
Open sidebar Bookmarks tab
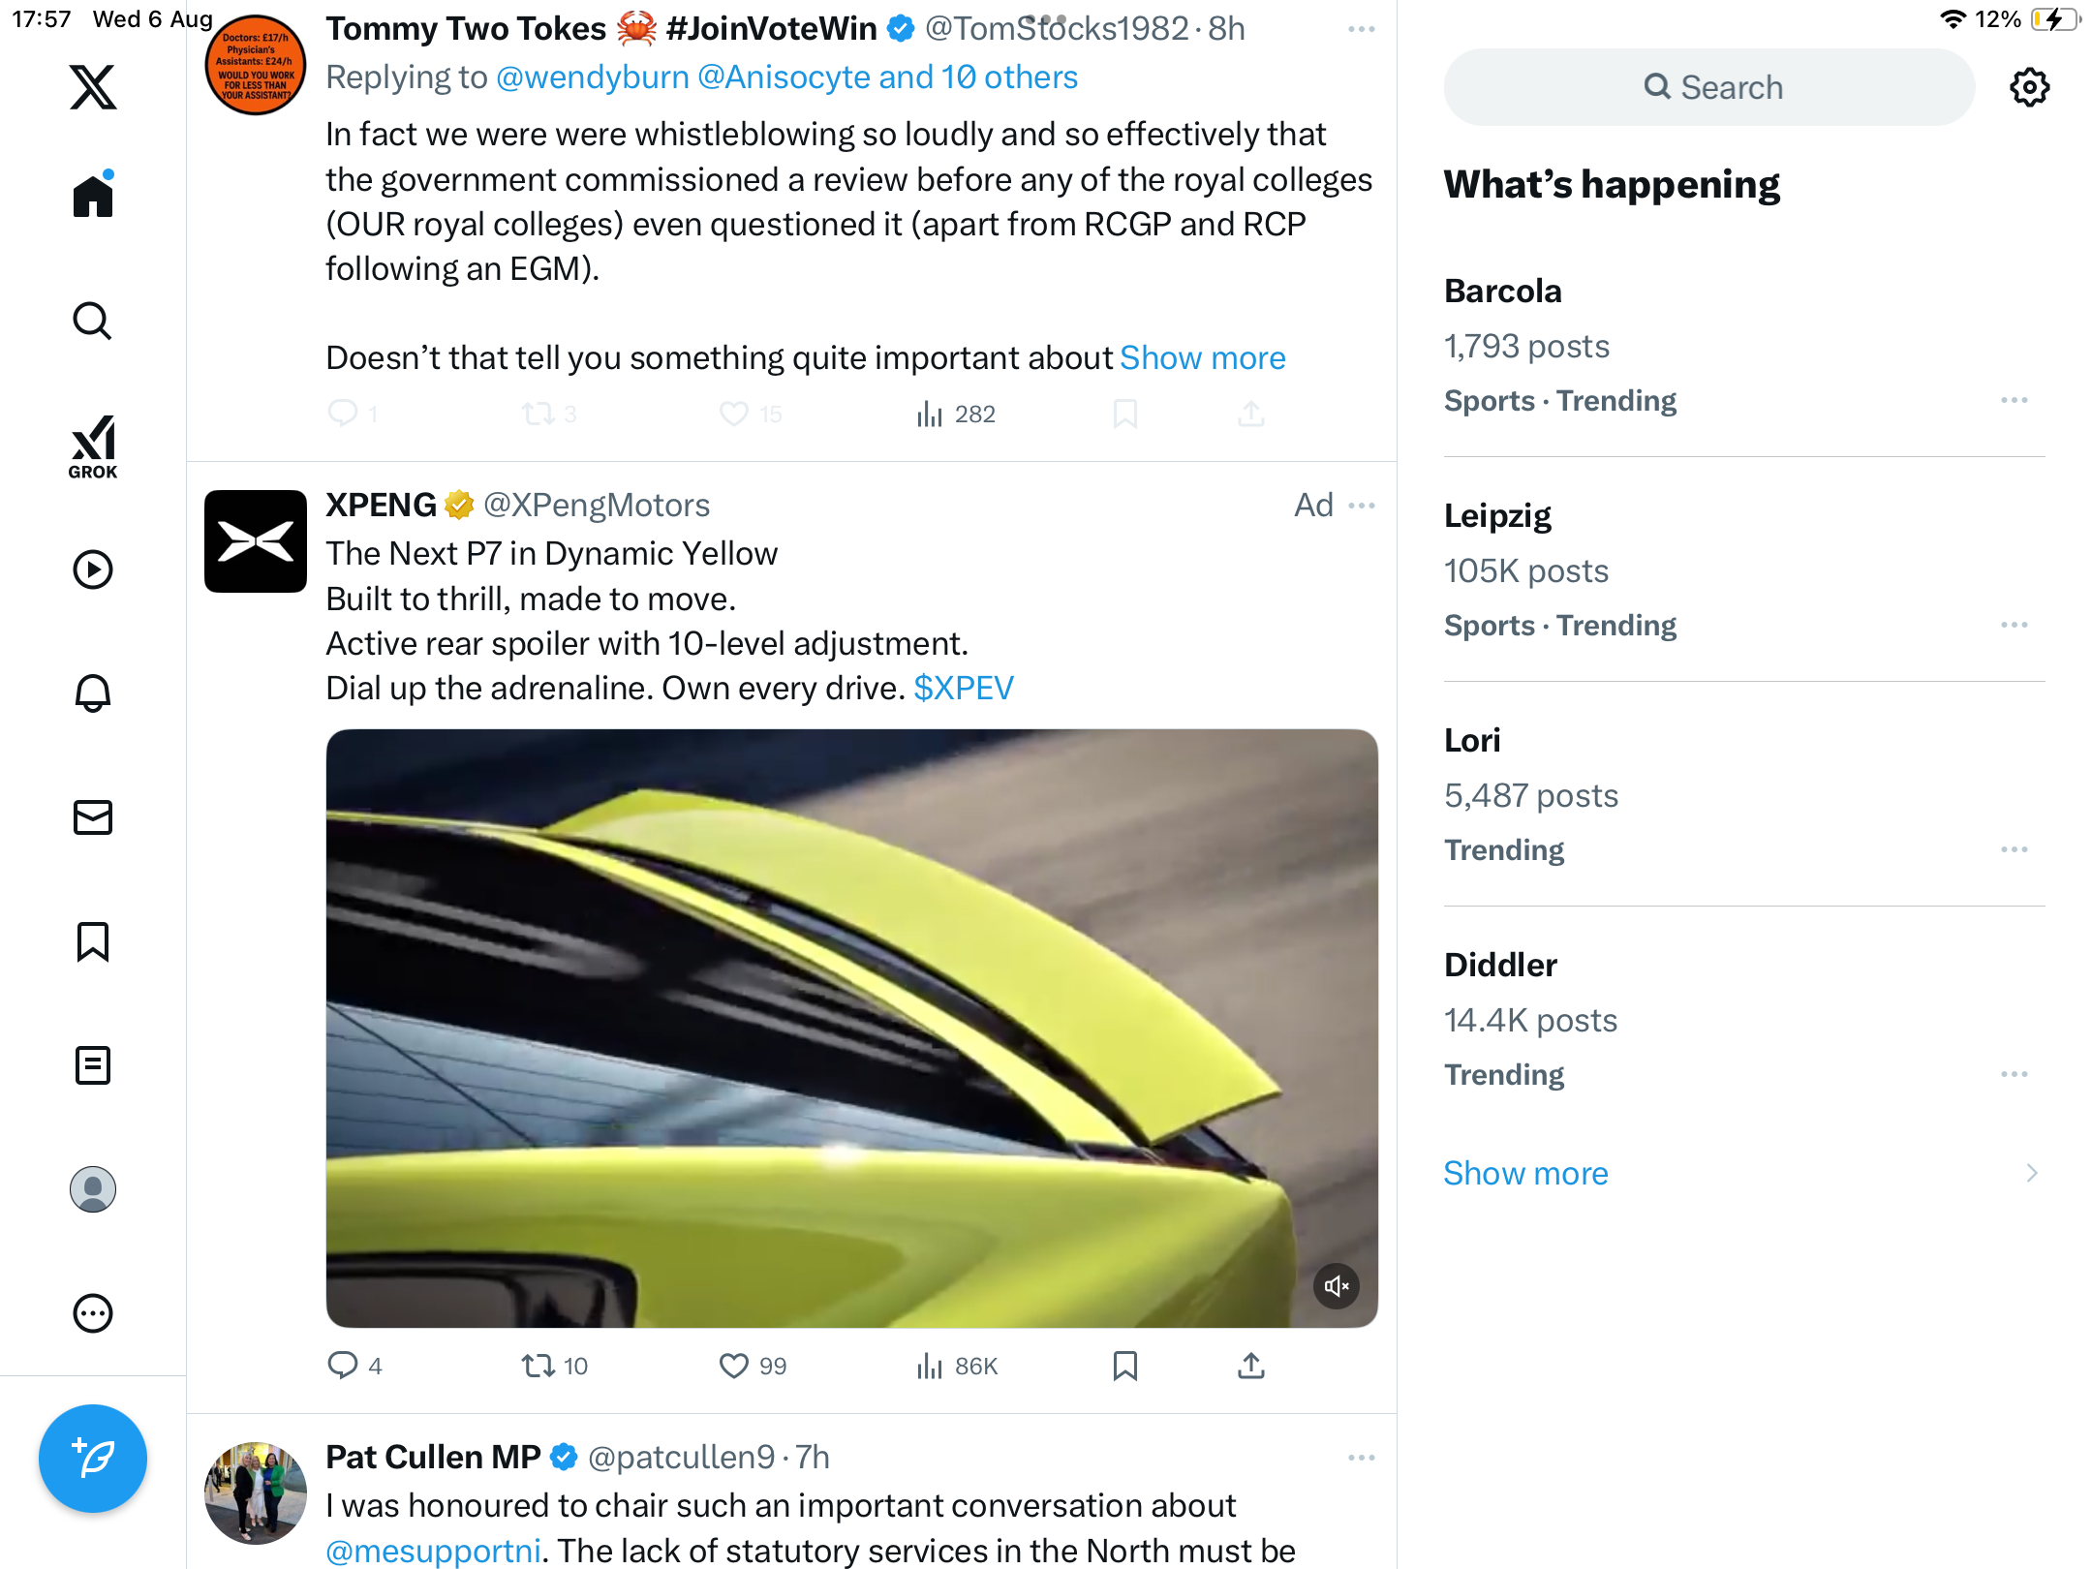(93, 941)
